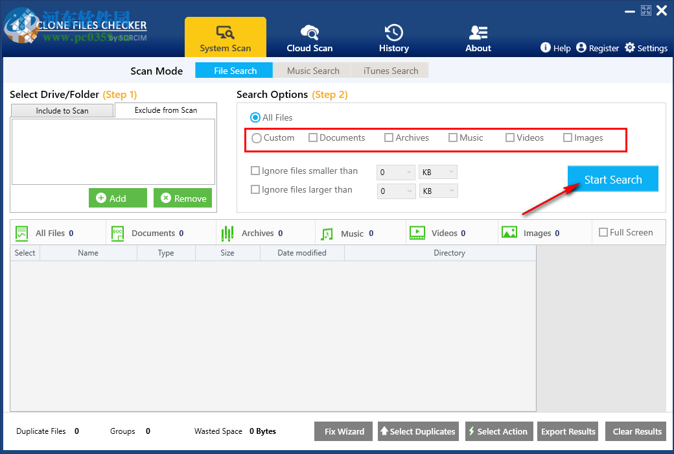Image resolution: width=674 pixels, height=454 pixels.
Task: Select the Custom radio button
Action: click(x=257, y=138)
